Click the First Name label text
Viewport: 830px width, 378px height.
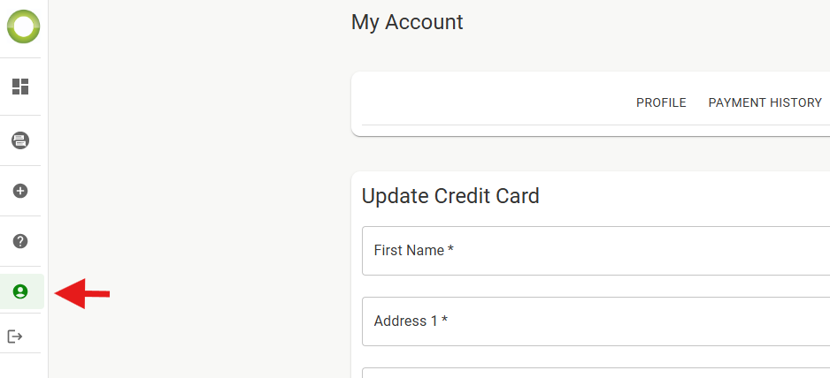tap(413, 251)
